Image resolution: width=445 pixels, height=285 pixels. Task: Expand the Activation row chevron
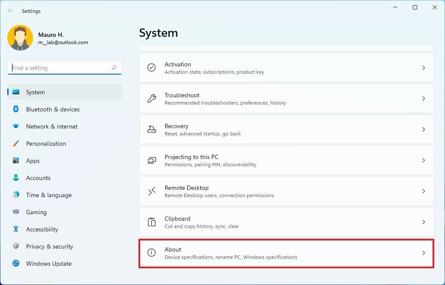click(424, 67)
